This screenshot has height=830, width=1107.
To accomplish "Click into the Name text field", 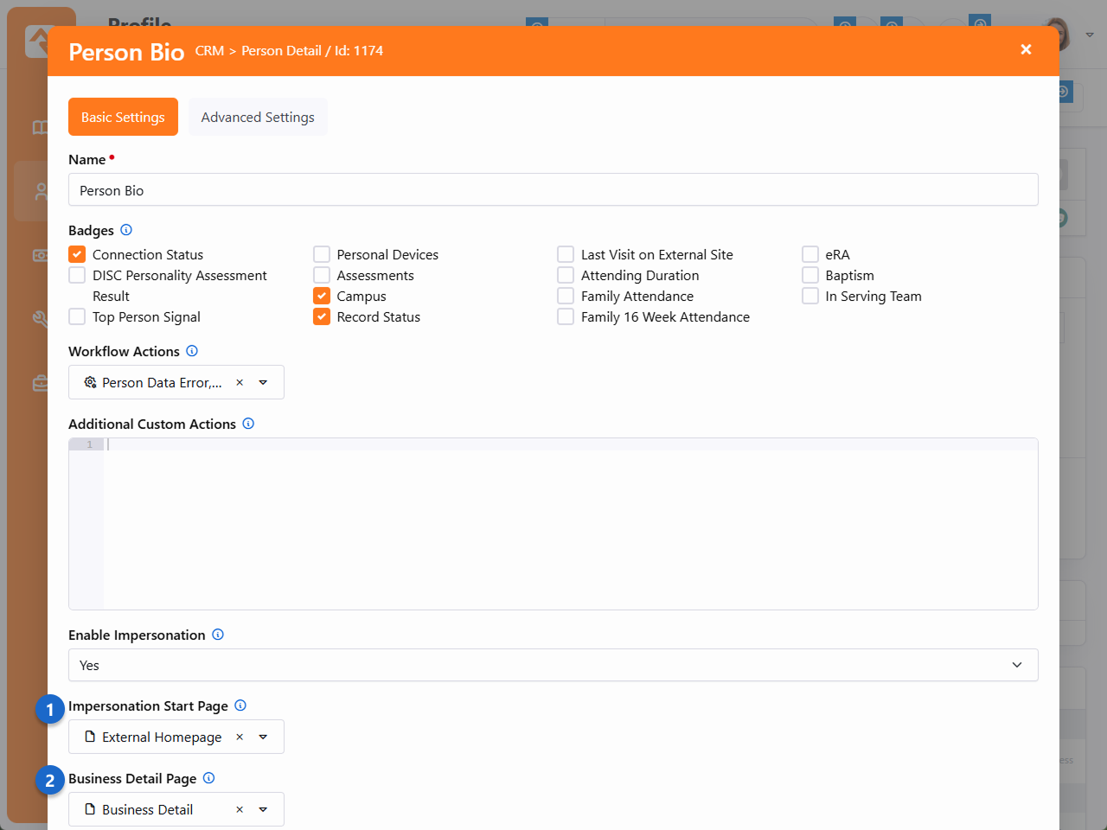I will pos(553,190).
